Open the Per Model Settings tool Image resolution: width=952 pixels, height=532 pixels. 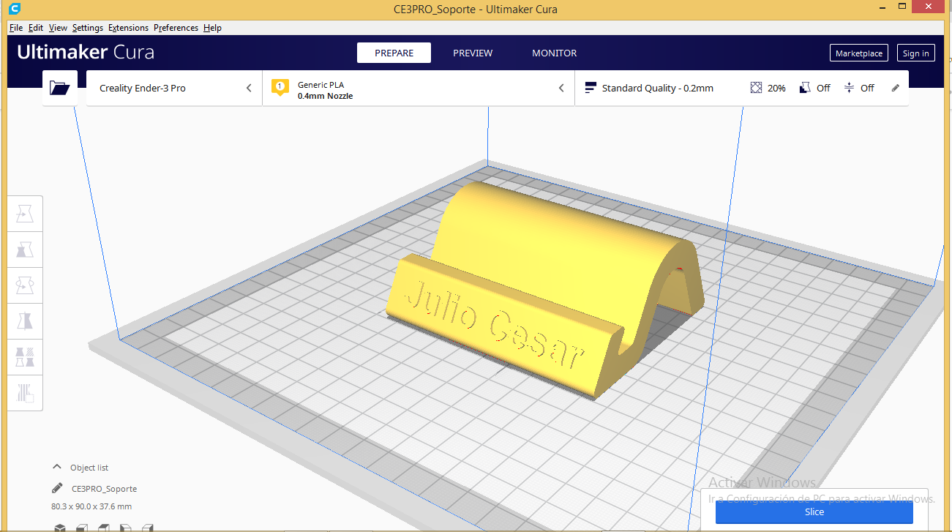click(25, 358)
